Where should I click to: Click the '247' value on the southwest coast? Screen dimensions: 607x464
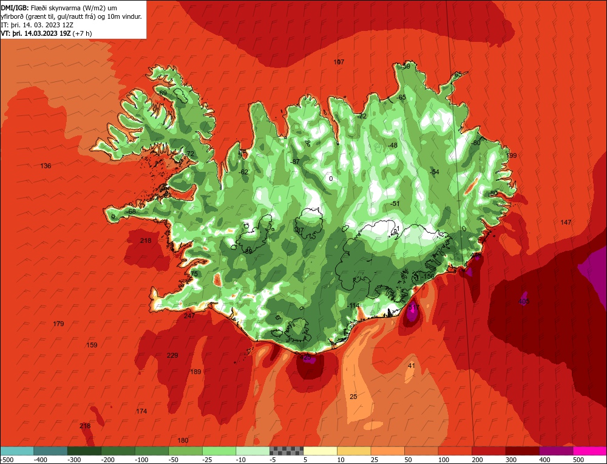click(x=189, y=316)
